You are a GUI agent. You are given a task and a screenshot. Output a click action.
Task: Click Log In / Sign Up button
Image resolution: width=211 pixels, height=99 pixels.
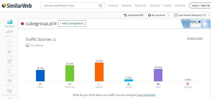(200, 6)
